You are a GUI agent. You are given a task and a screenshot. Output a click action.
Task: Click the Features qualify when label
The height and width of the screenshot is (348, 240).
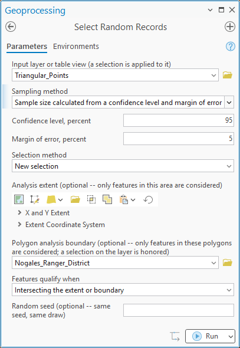[45, 279]
